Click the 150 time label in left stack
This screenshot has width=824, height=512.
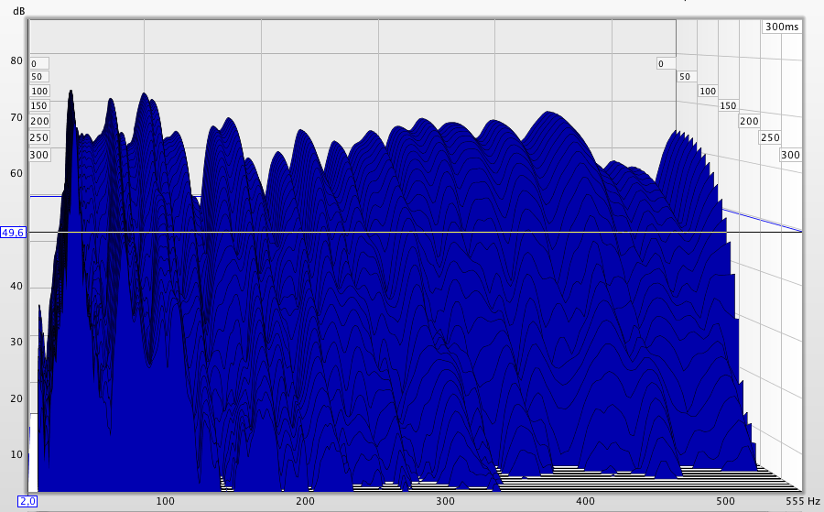[x=38, y=105]
